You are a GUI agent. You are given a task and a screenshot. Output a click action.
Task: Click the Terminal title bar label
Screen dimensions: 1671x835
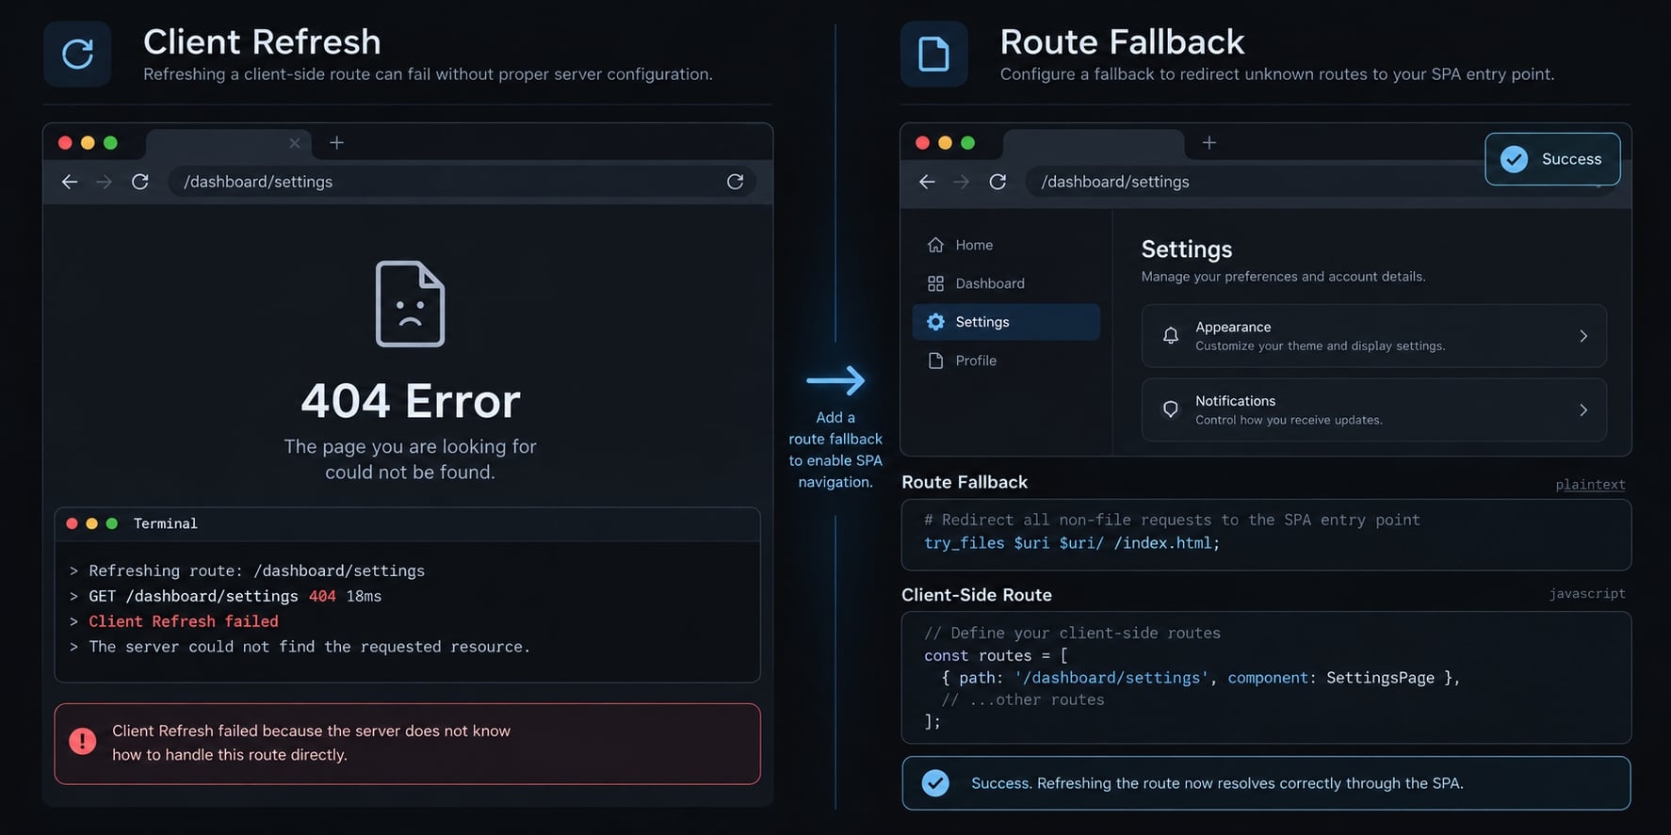[166, 523]
